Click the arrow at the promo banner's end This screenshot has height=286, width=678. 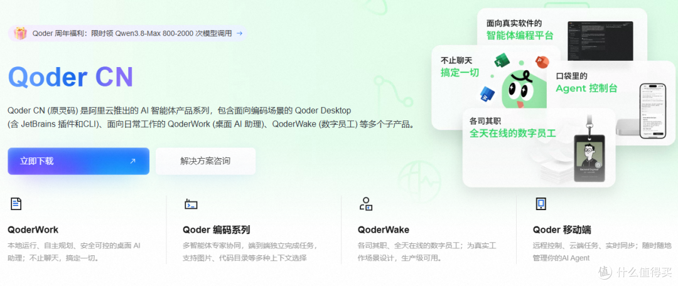point(239,33)
